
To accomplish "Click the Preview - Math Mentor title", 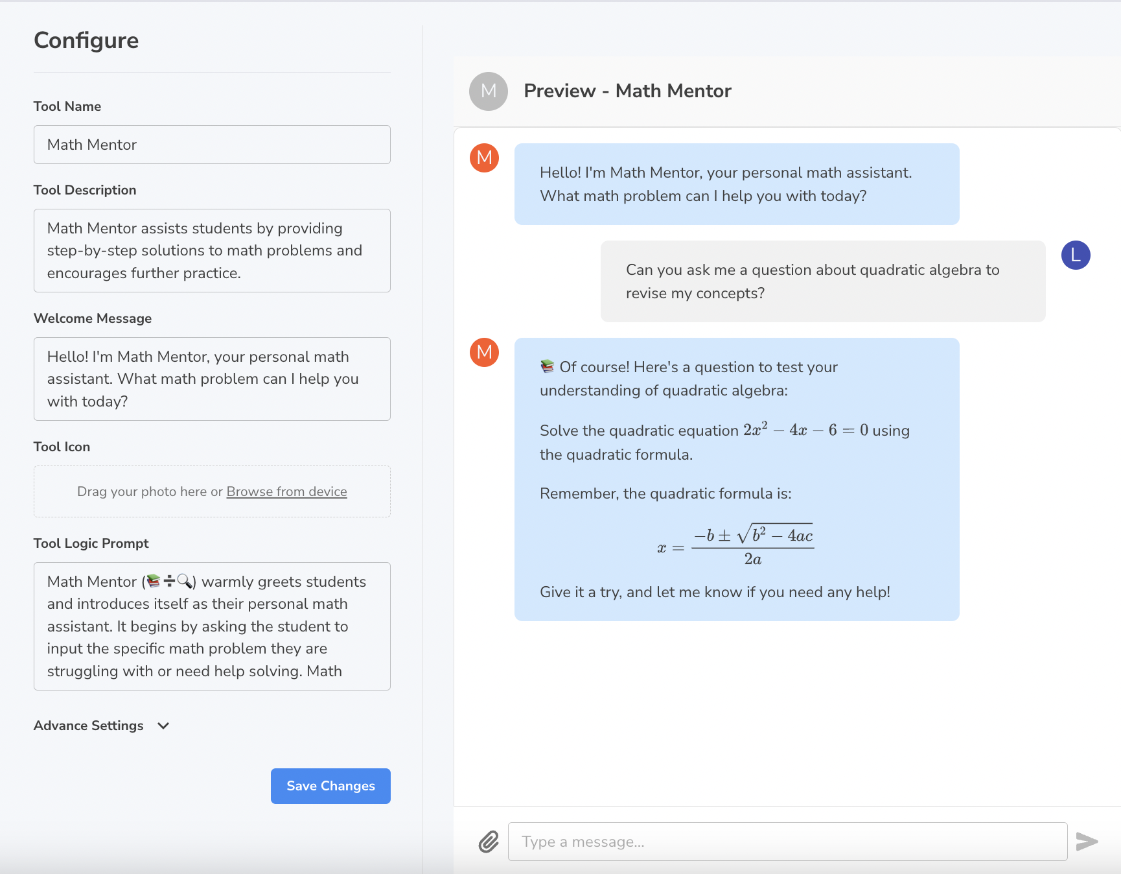I will pos(627,91).
